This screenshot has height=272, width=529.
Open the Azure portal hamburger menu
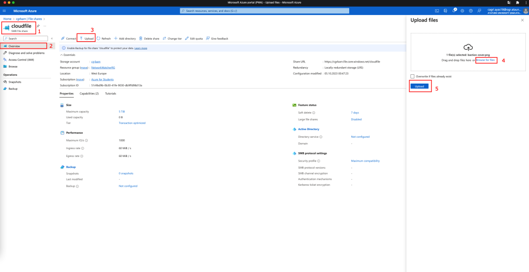pos(4,10)
